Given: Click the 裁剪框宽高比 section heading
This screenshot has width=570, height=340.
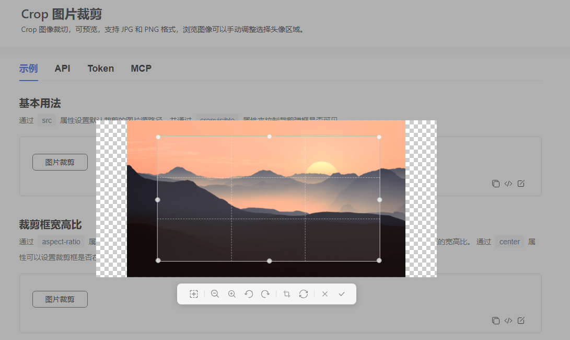Looking at the screenshot, I should coord(51,224).
